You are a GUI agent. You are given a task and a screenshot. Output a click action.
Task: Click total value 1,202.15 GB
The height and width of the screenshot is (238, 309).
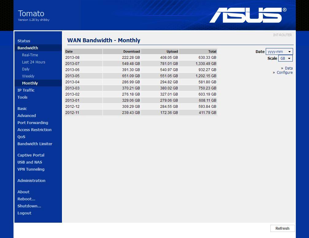tap(206, 76)
